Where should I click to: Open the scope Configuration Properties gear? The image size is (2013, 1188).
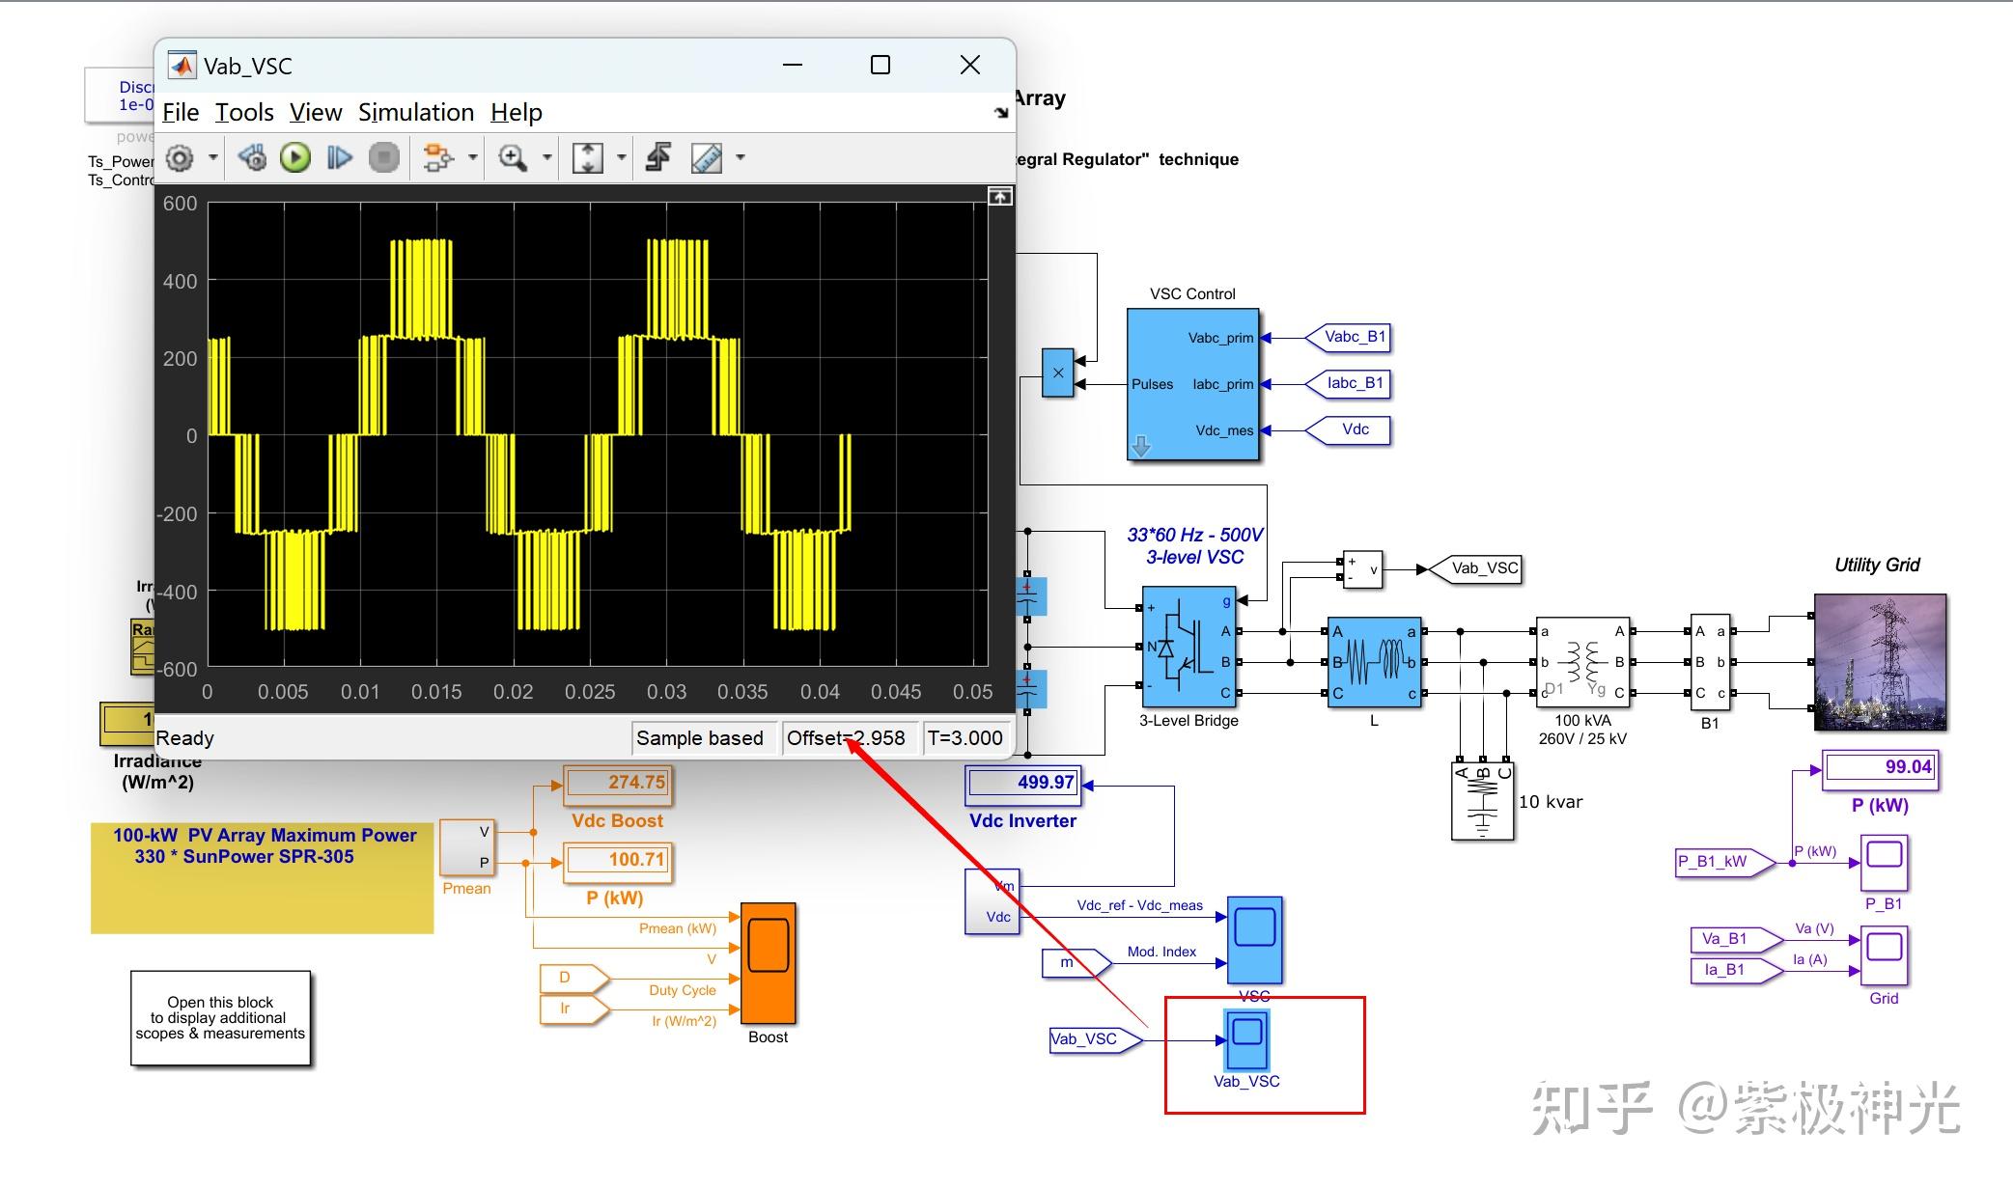(180, 157)
